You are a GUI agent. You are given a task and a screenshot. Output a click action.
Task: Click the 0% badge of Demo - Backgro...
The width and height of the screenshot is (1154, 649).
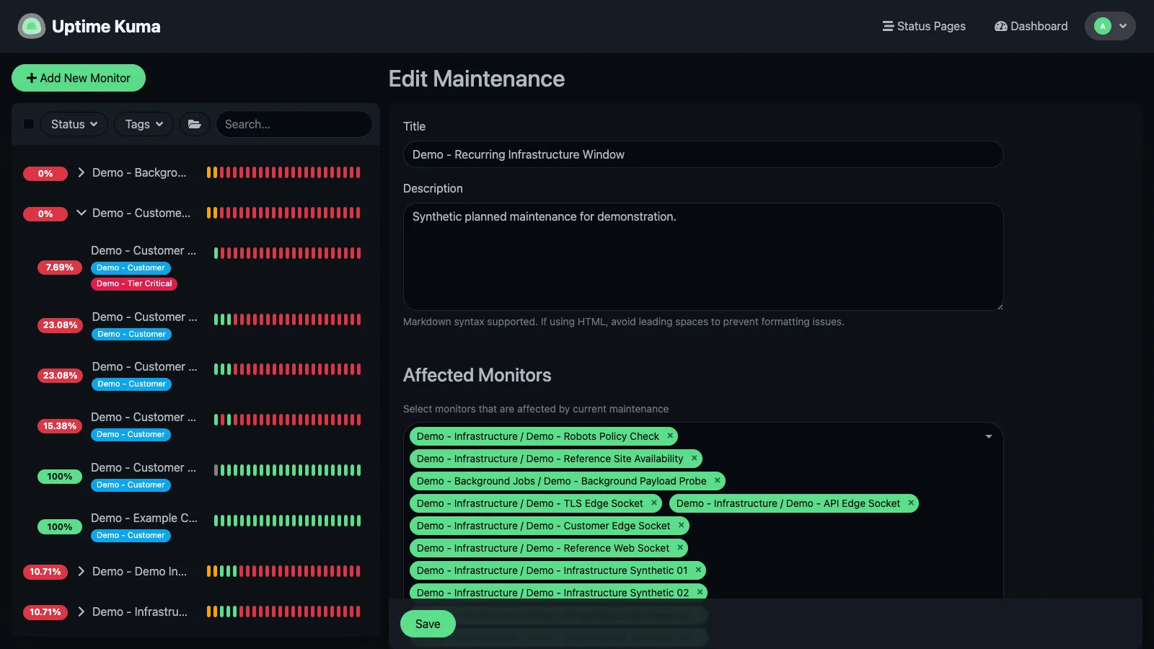pyautogui.click(x=45, y=173)
